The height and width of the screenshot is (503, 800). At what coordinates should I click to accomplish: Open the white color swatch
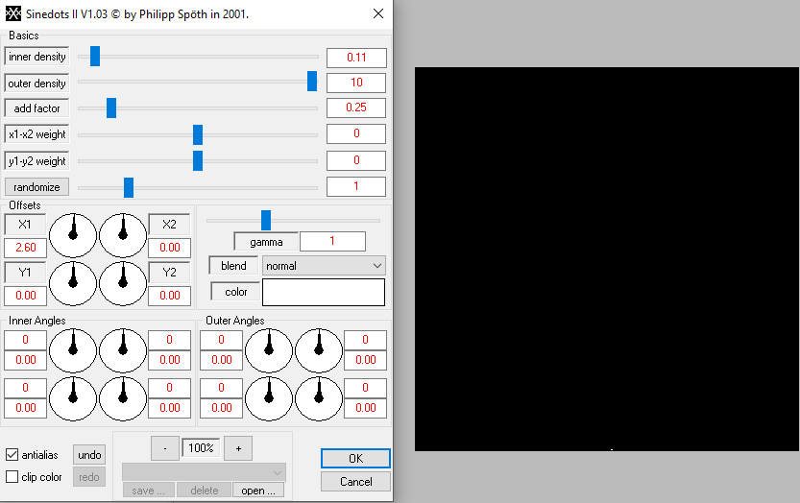click(324, 293)
